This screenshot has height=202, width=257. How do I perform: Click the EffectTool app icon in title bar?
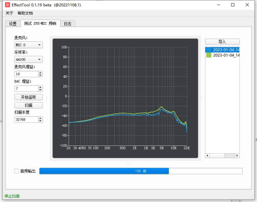pyautogui.click(x=7, y=5)
